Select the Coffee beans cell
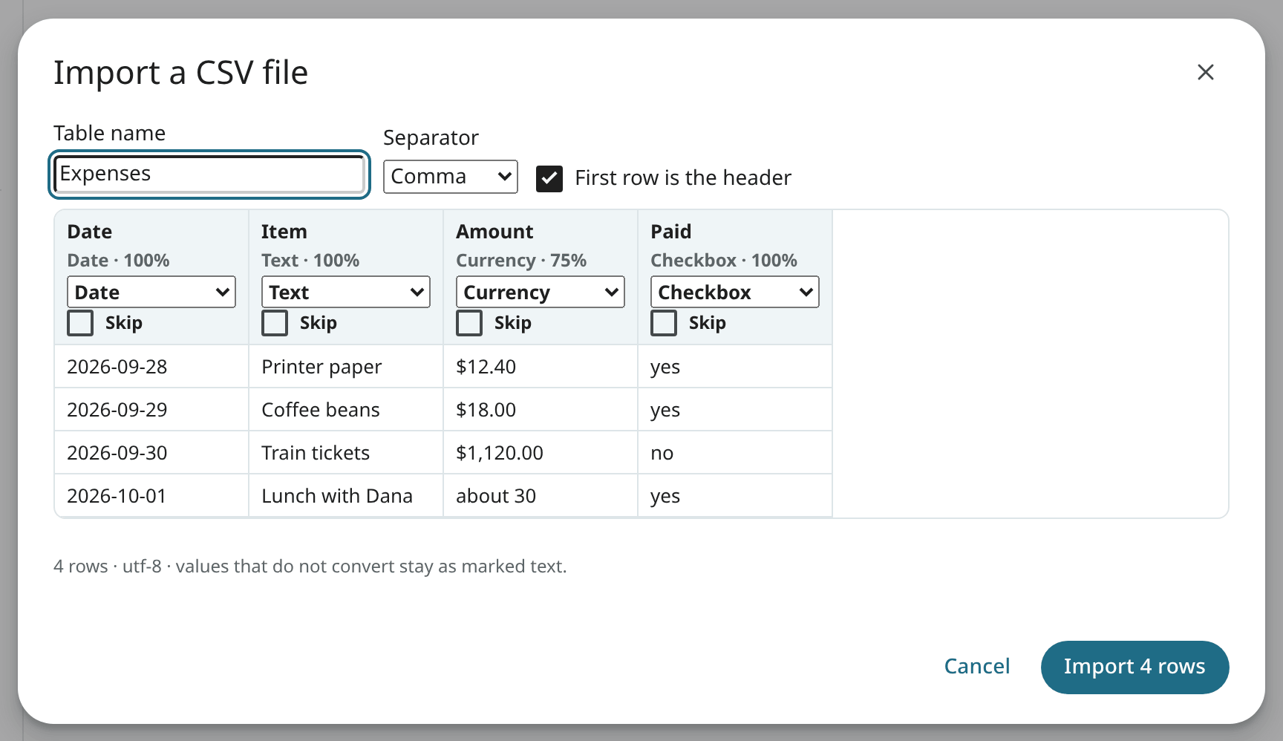Screen dimensions: 1283x741 click(x=346, y=410)
